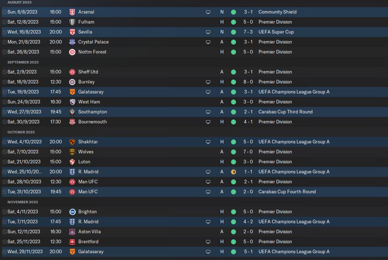
Task: Click the Southampton club crest icon
Action: pyautogui.click(x=72, y=112)
